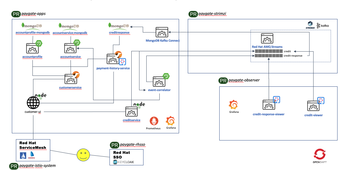Click the event-correlator gear icon
The width and height of the screenshot is (345, 170).
(159, 82)
